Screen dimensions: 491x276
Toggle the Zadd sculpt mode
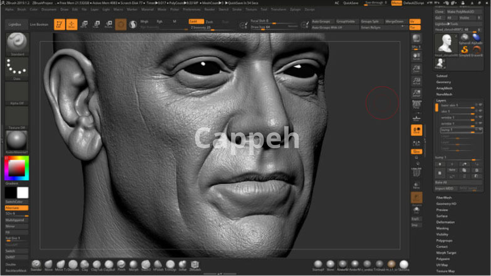pyautogui.click(x=196, y=21)
